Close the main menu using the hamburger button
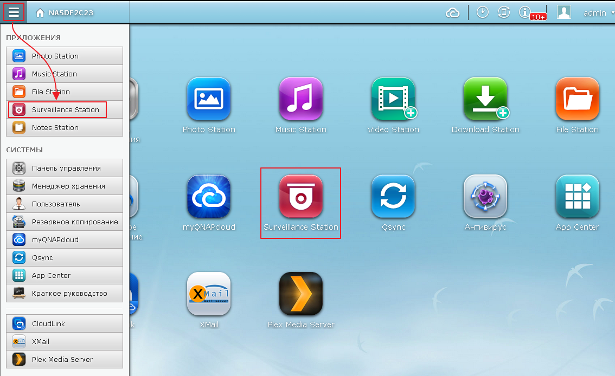This screenshot has height=376, width=615. (x=14, y=12)
